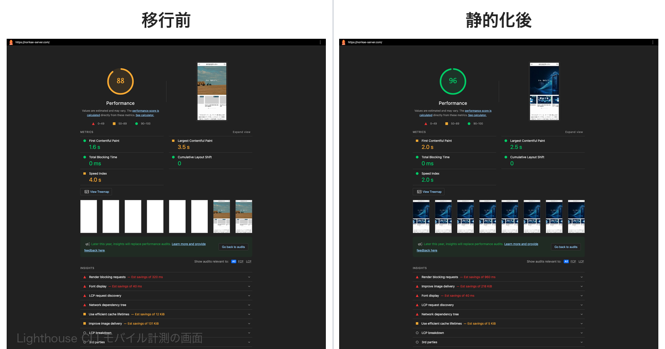The image size is (665, 349).
Task: Click the orange square beside Largest Contentful Paint in 移行前
Action: (173, 141)
